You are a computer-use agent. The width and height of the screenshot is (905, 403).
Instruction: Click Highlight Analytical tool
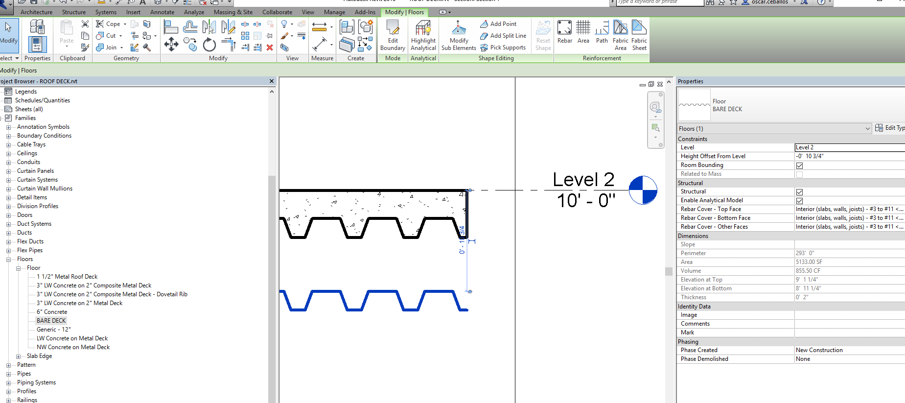point(423,35)
